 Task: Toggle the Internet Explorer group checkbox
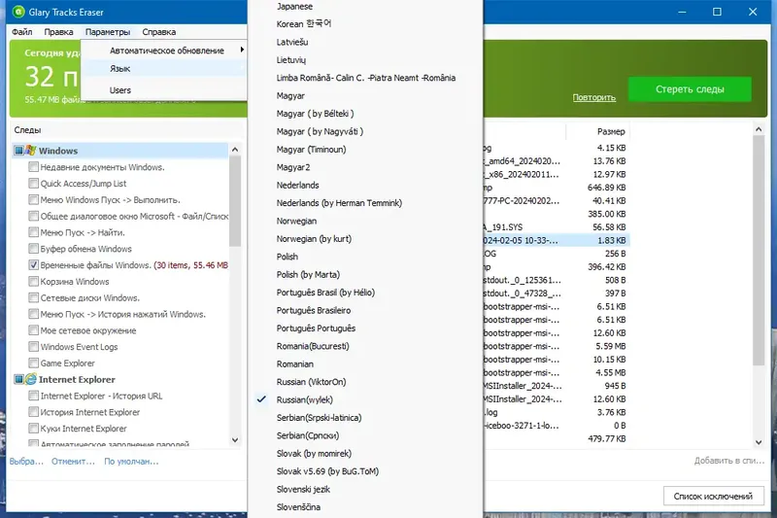click(x=18, y=379)
